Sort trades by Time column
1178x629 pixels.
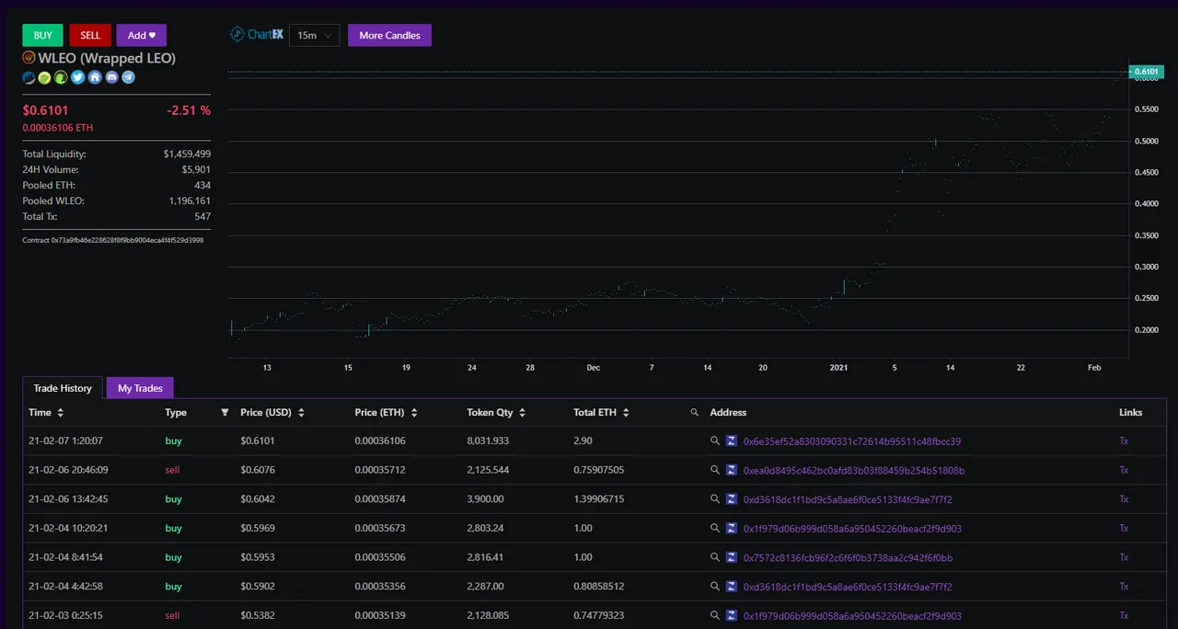tap(61, 413)
